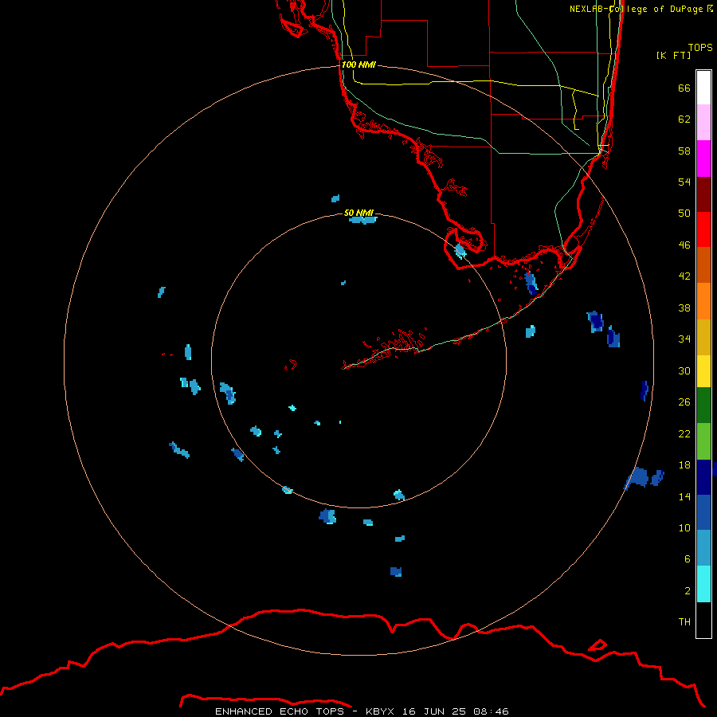717x717 pixels.
Task: Click the southernmost blue echo near Cuba
Action: click(x=396, y=571)
